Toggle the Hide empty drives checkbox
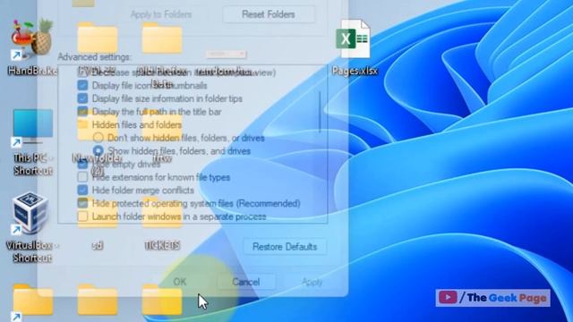This screenshot has width=573, height=322. coord(82,165)
